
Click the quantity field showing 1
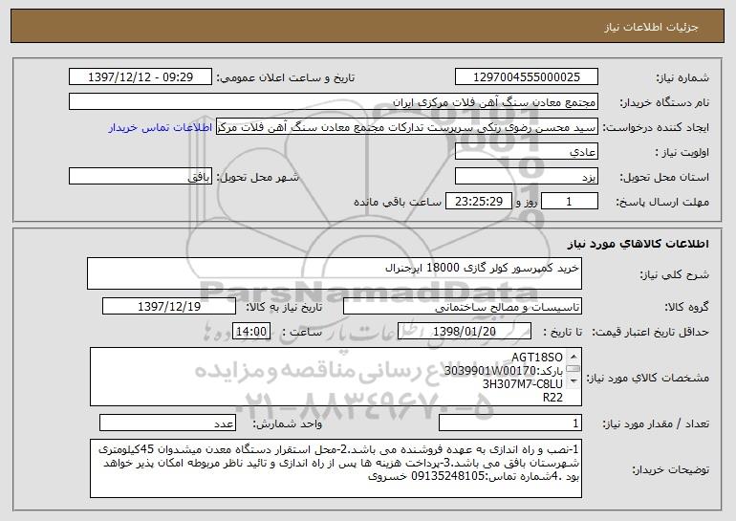[x=510, y=423]
